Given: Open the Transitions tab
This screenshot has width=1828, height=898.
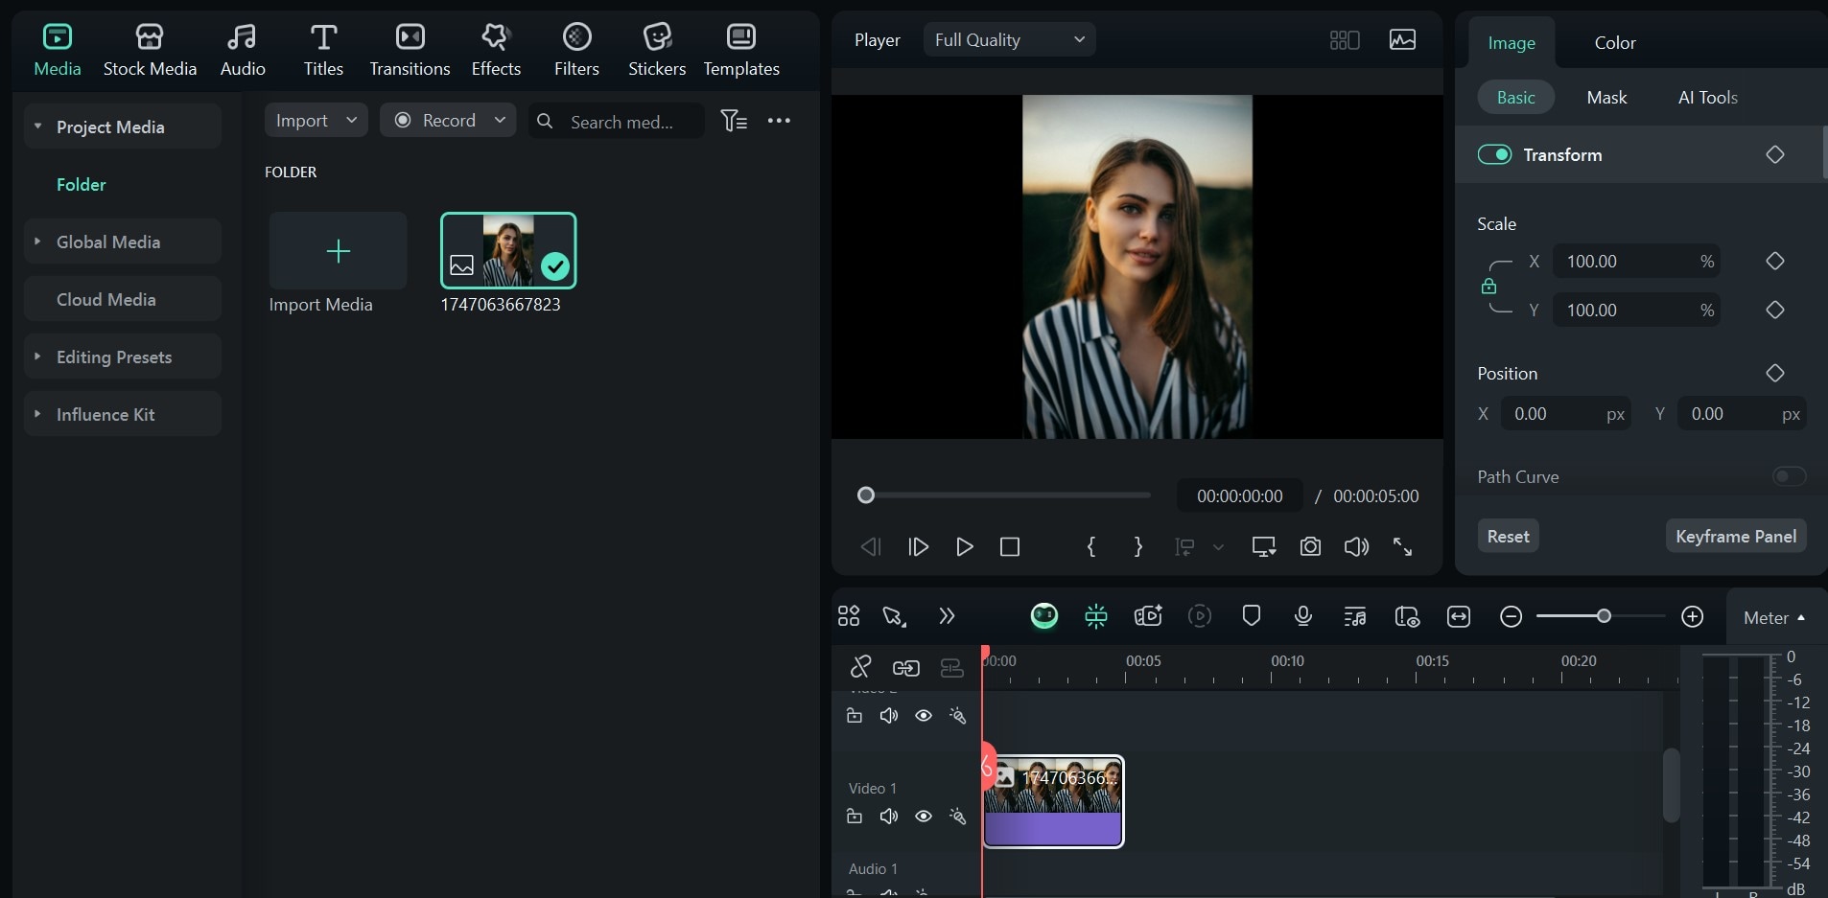Looking at the screenshot, I should click(x=410, y=50).
